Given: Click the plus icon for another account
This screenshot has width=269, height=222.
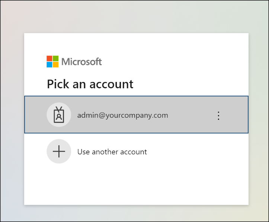Looking at the screenshot, I should [x=59, y=151].
